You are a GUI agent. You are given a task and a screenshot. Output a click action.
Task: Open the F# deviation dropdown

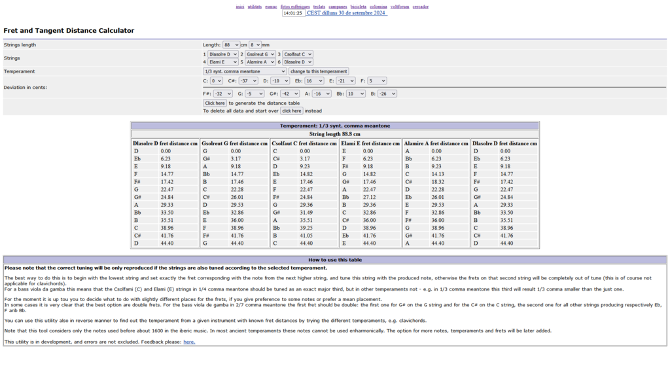[222, 94]
